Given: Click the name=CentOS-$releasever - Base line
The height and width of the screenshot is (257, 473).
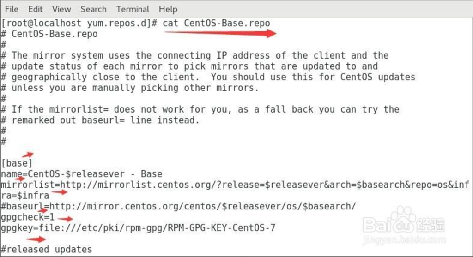Looking at the screenshot, I should tap(82, 174).
